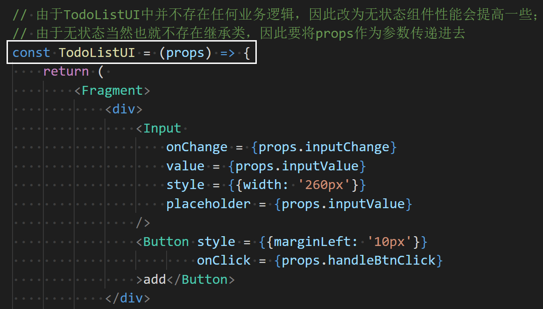The height and width of the screenshot is (309, 543).
Task: Click the Input component tag name
Action: 162,128
